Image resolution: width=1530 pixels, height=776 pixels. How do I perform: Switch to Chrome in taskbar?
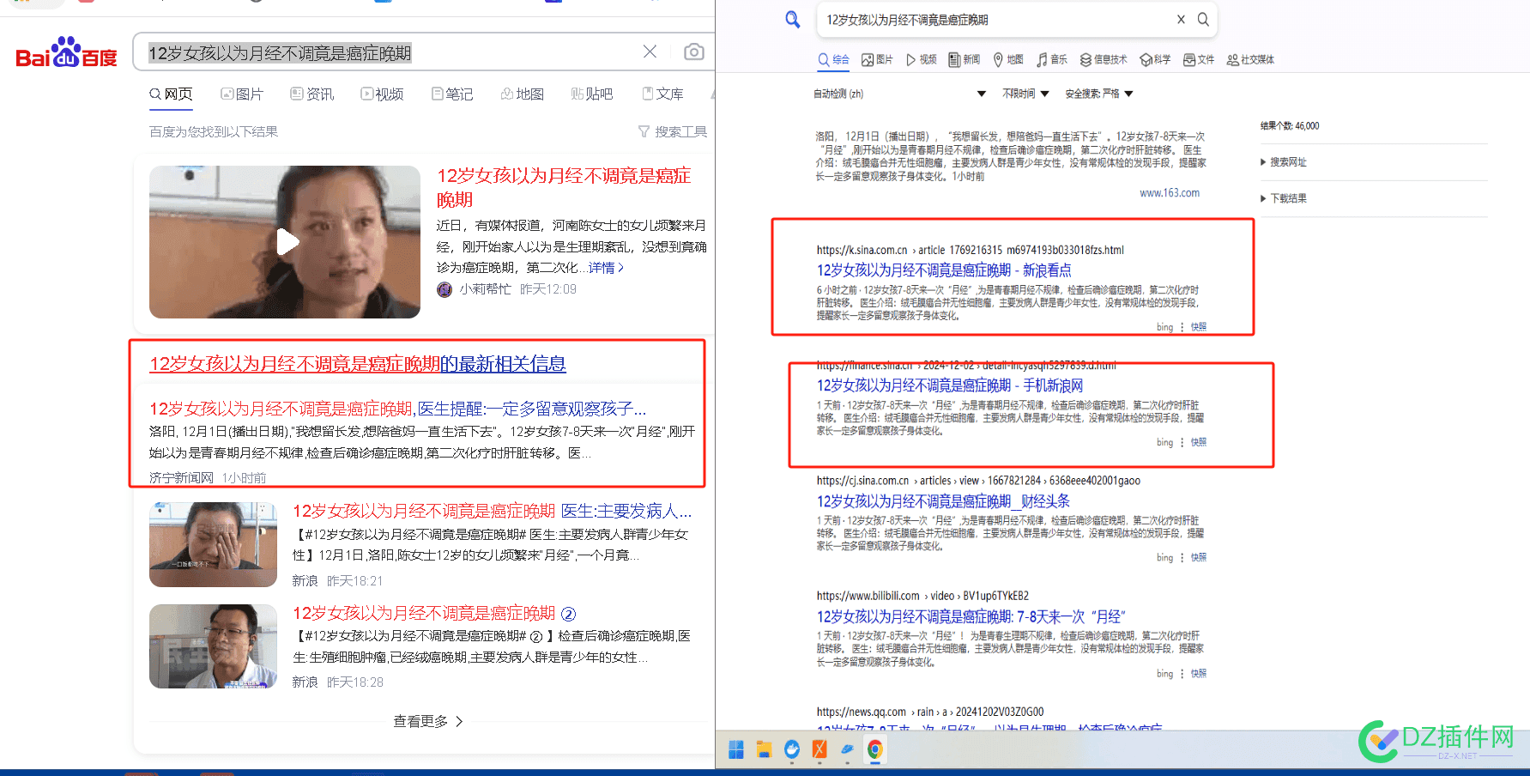[x=874, y=749]
